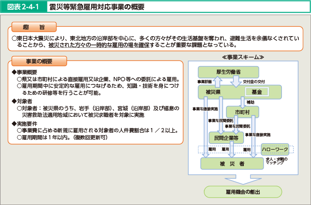Click the 補助 arrow below 基金

243,102
